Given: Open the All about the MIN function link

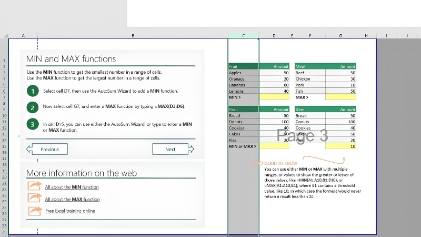Looking at the screenshot, I should pyautogui.click(x=72, y=187).
